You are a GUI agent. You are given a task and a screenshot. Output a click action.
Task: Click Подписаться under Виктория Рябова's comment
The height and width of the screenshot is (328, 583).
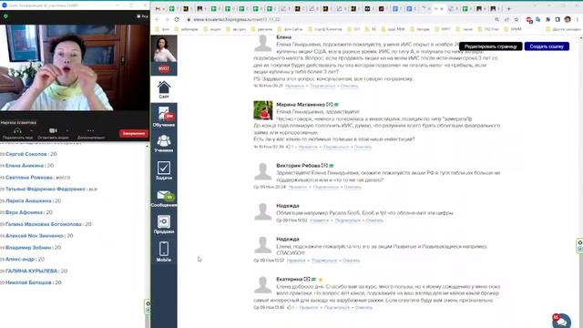coord(326,187)
